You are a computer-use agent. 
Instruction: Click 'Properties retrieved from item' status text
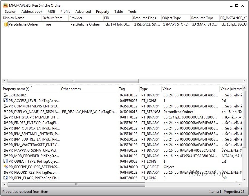25,192
